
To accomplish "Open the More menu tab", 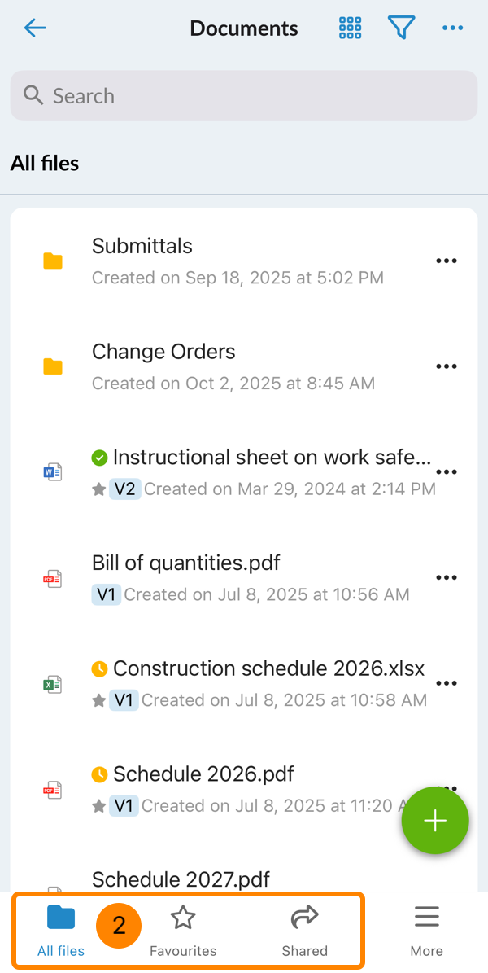I will click(426, 932).
